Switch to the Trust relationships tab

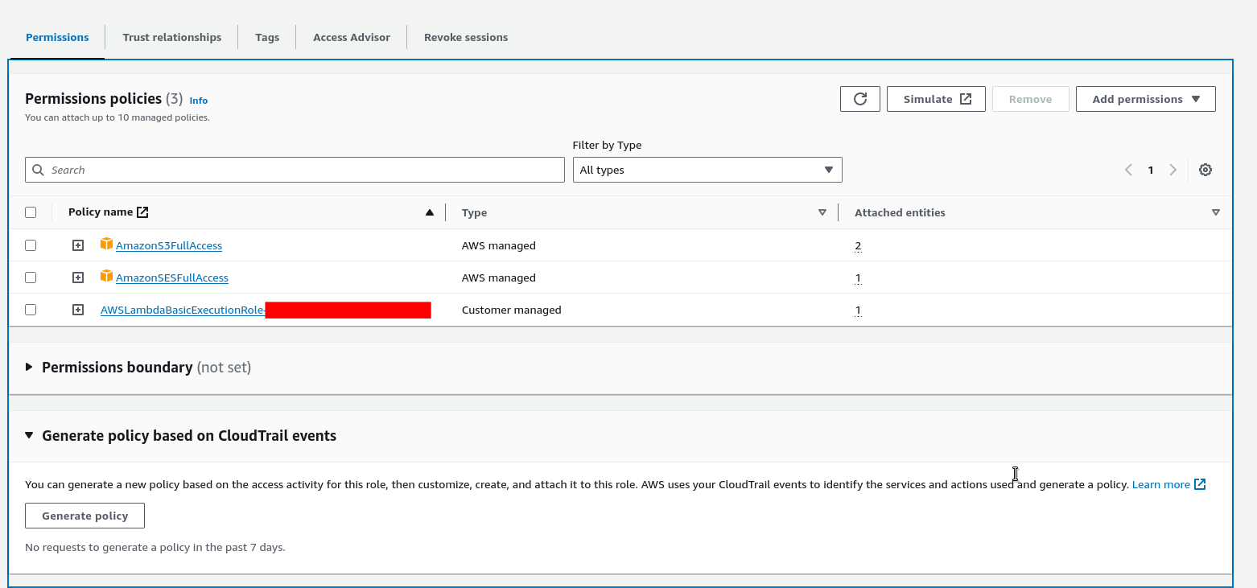(172, 37)
